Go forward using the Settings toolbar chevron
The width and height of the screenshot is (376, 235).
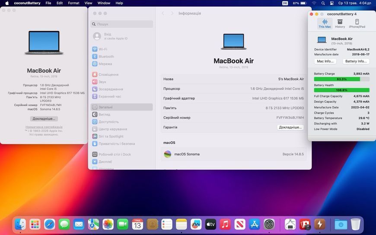pyautogui.click(x=172, y=13)
